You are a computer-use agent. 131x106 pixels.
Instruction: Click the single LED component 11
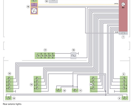click(75, 90)
